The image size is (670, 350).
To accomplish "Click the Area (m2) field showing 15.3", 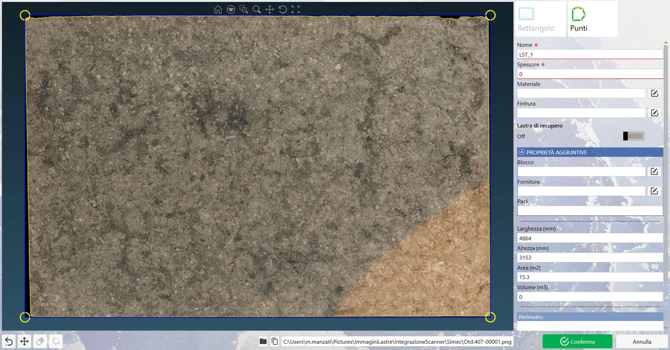I will pos(590,277).
